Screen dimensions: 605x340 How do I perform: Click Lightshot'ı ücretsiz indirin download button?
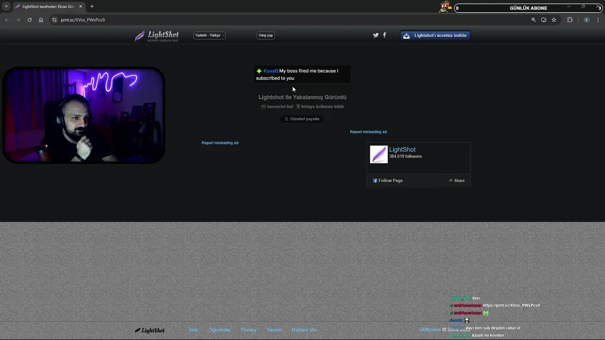[435, 35]
